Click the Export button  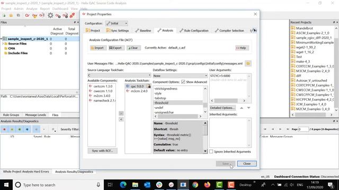[x=117, y=48]
